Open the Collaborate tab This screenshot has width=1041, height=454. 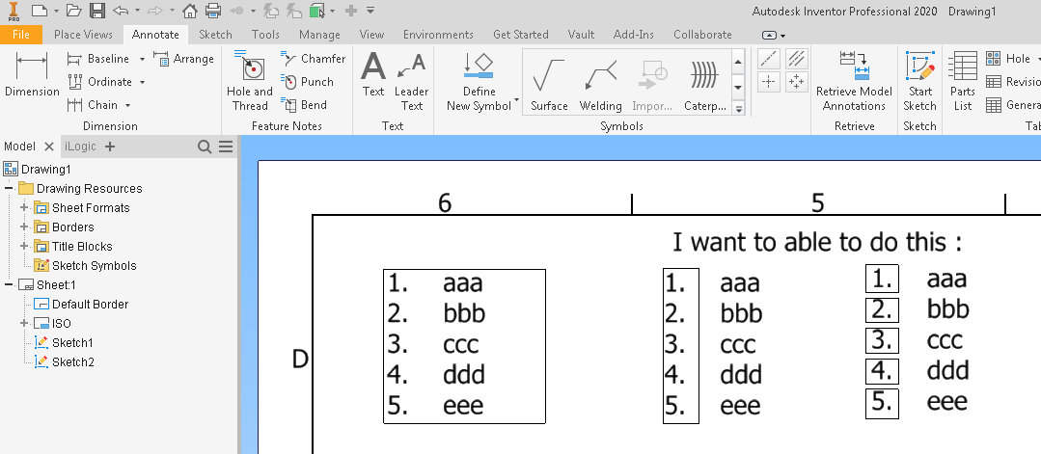click(702, 35)
